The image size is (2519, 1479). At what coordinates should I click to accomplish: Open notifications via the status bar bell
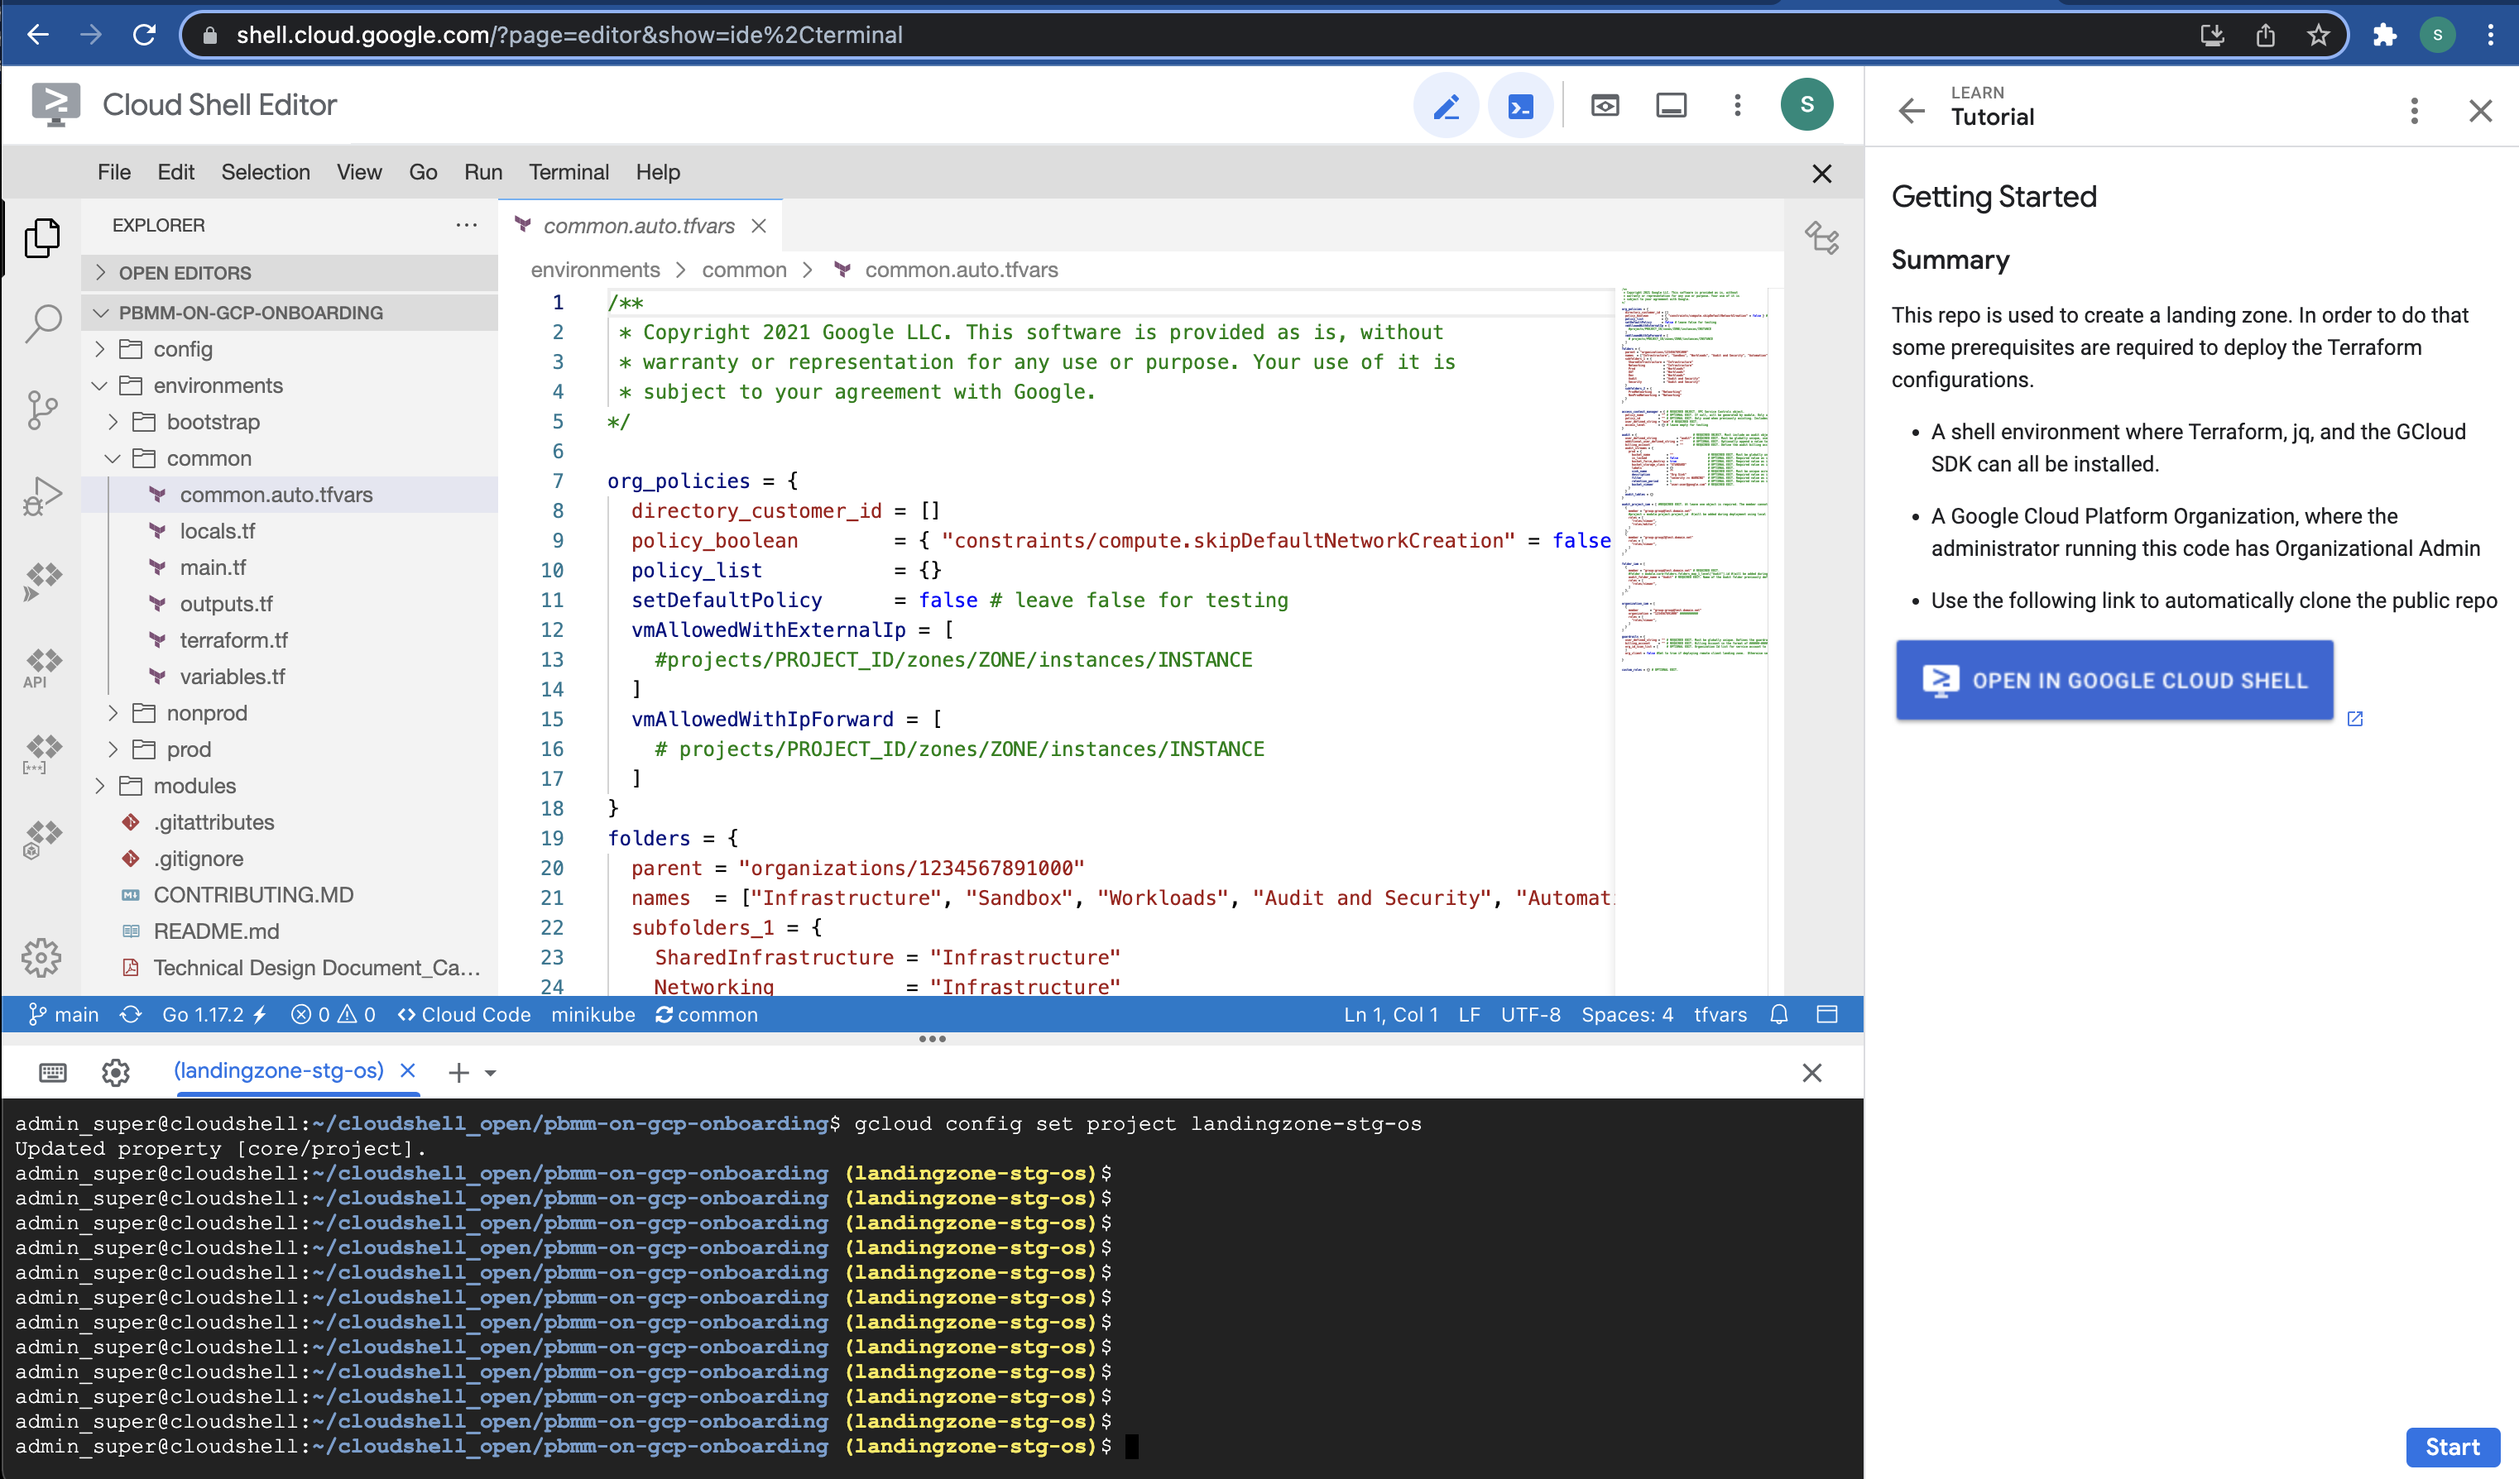[1779, 1014]
